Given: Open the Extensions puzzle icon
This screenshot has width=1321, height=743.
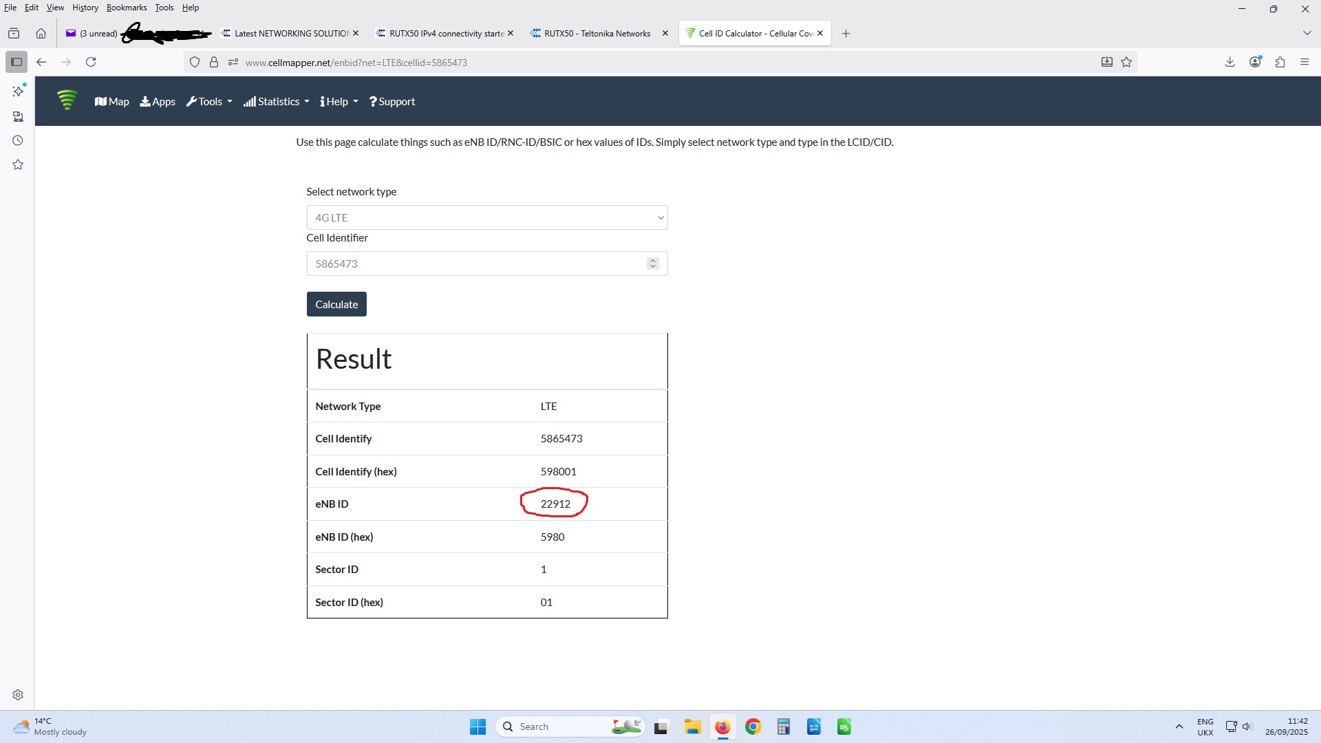Looking at the screenshot, I should pyautogui.click(x=1280, y=62).
